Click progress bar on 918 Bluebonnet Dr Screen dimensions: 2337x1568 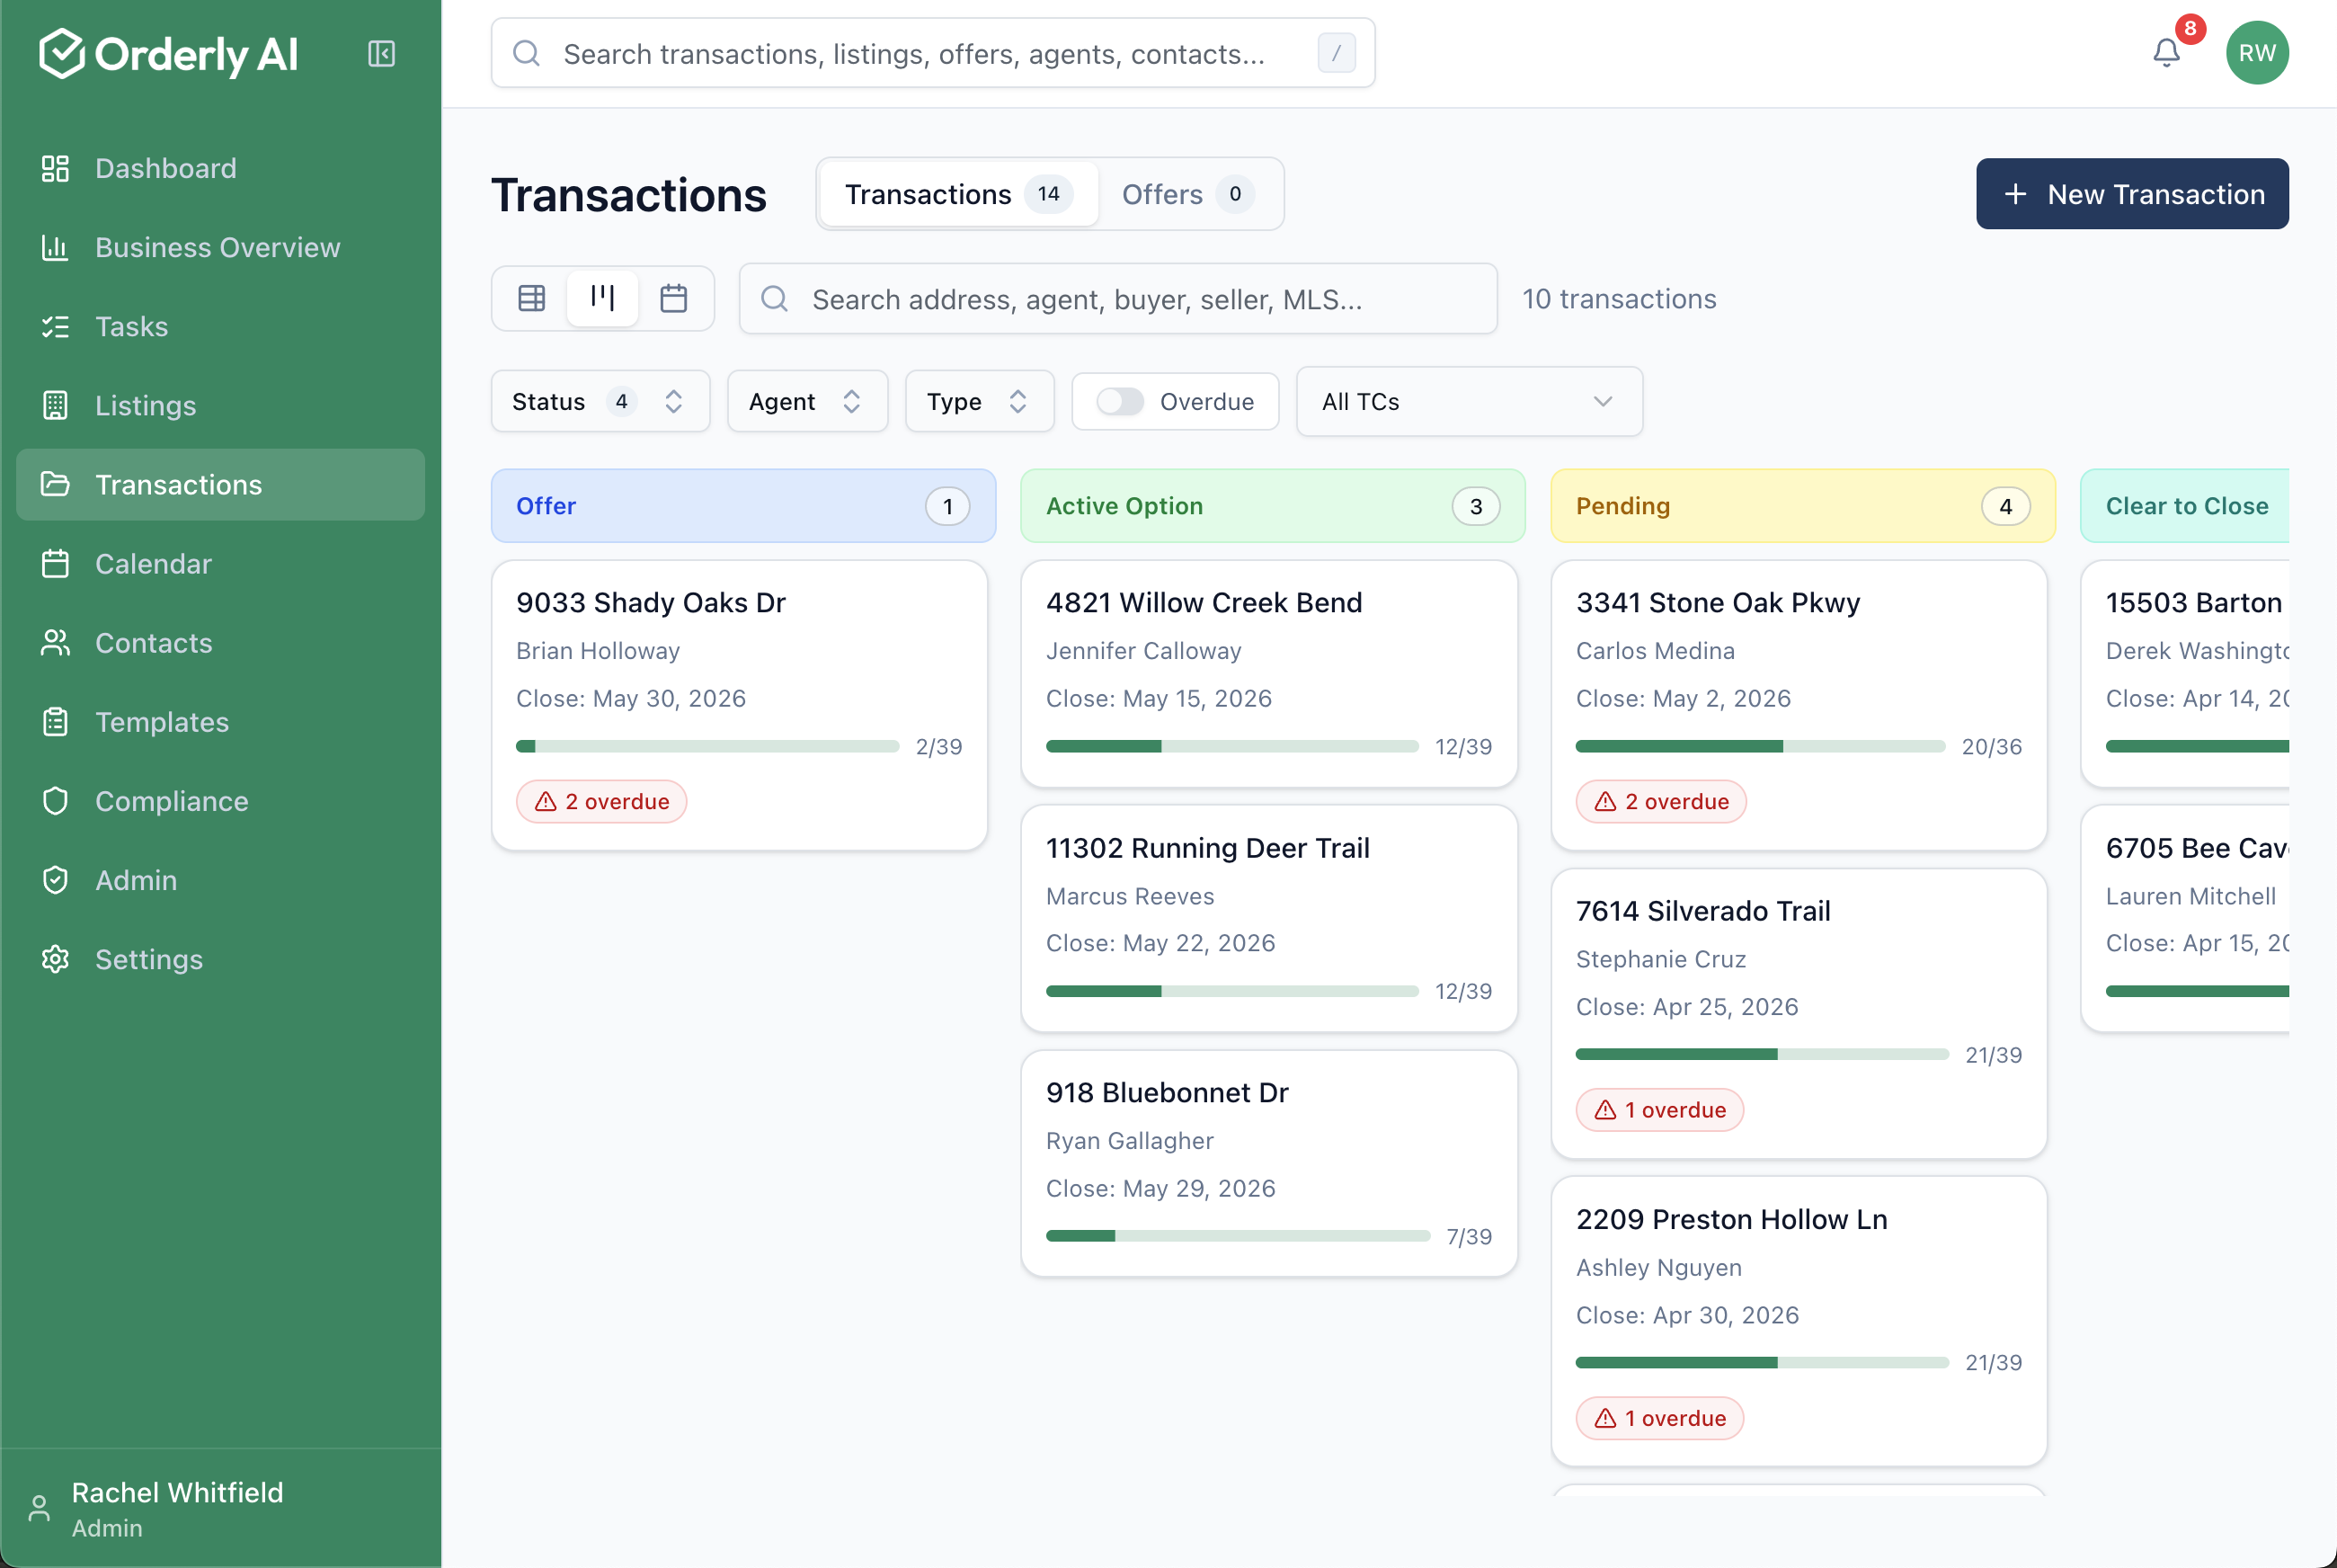pyautogui.click(x=1237, y=1236)
